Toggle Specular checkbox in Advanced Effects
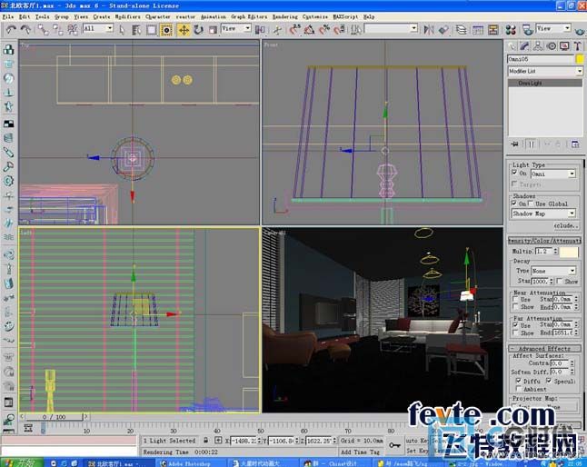 (549, 381)
